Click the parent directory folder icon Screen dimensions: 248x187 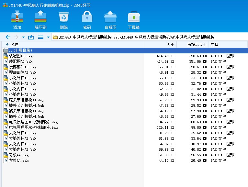click(x=6, y=50)
